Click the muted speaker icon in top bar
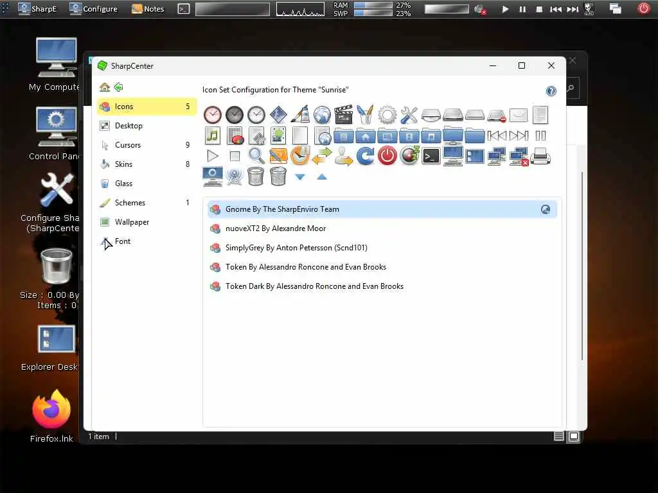The image size is (658, 493). pos(479,9)
